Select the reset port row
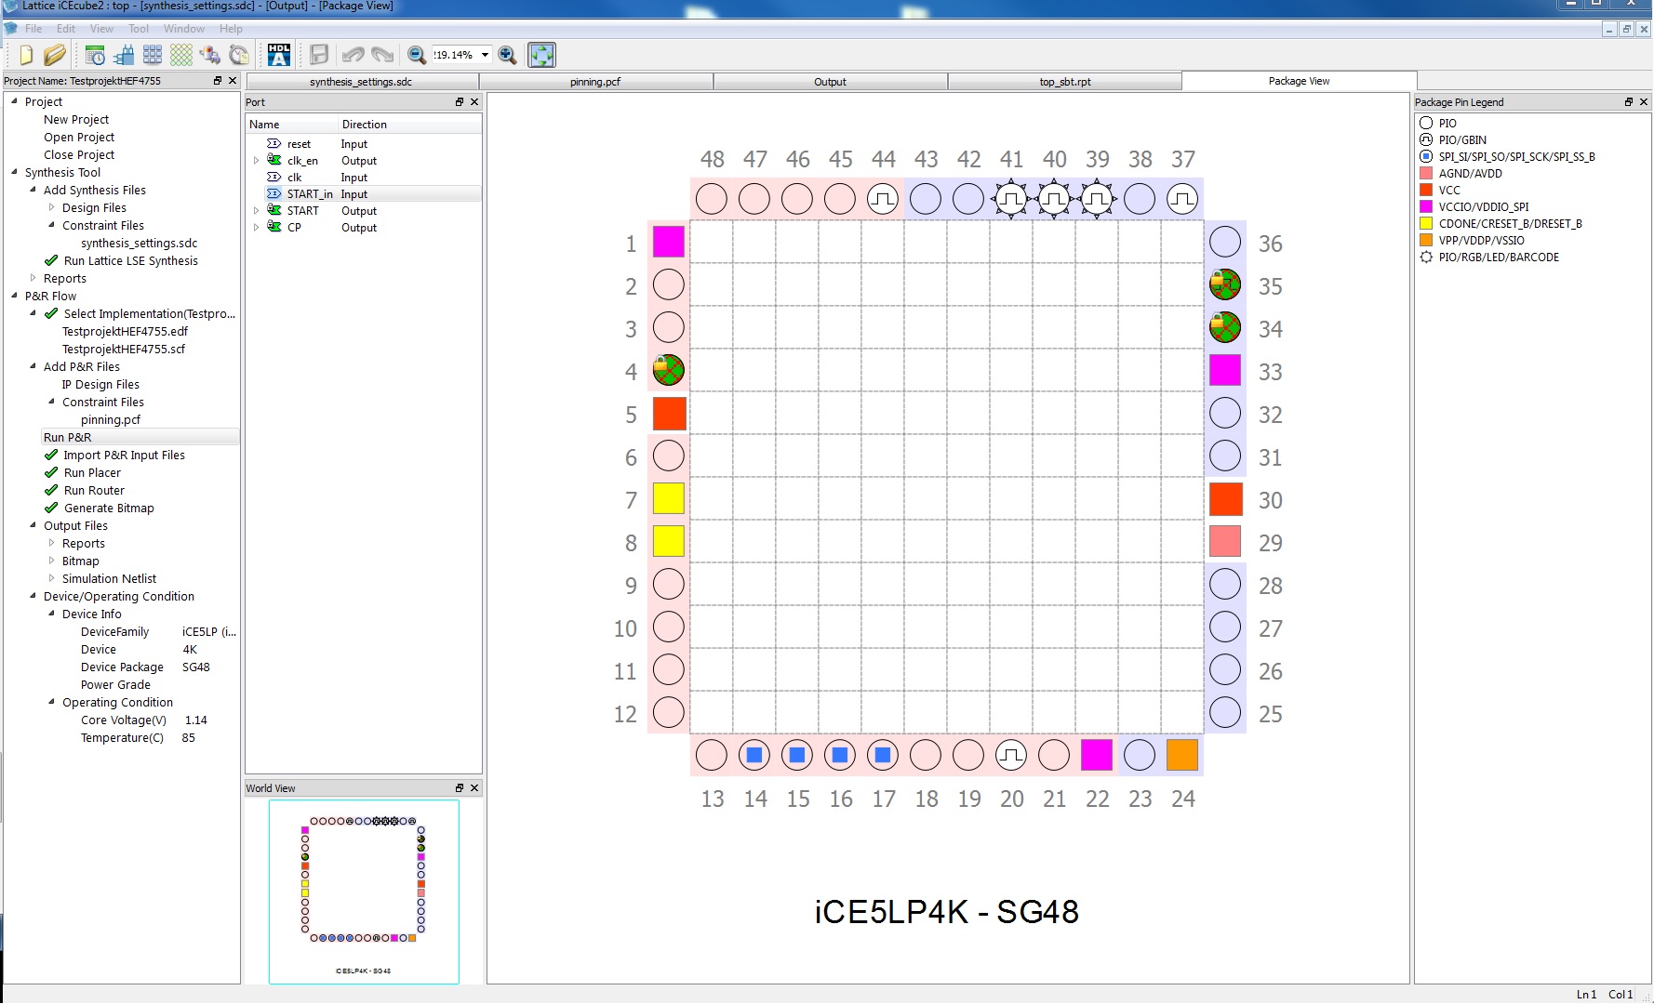The image size is (1654, 1004). [x=364, y=144]
